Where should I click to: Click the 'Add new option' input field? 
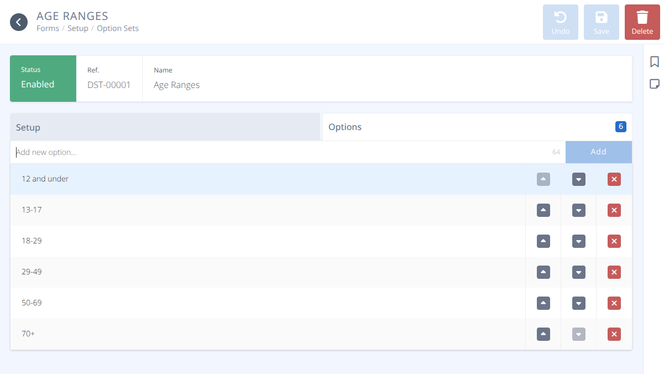(221, 152)
